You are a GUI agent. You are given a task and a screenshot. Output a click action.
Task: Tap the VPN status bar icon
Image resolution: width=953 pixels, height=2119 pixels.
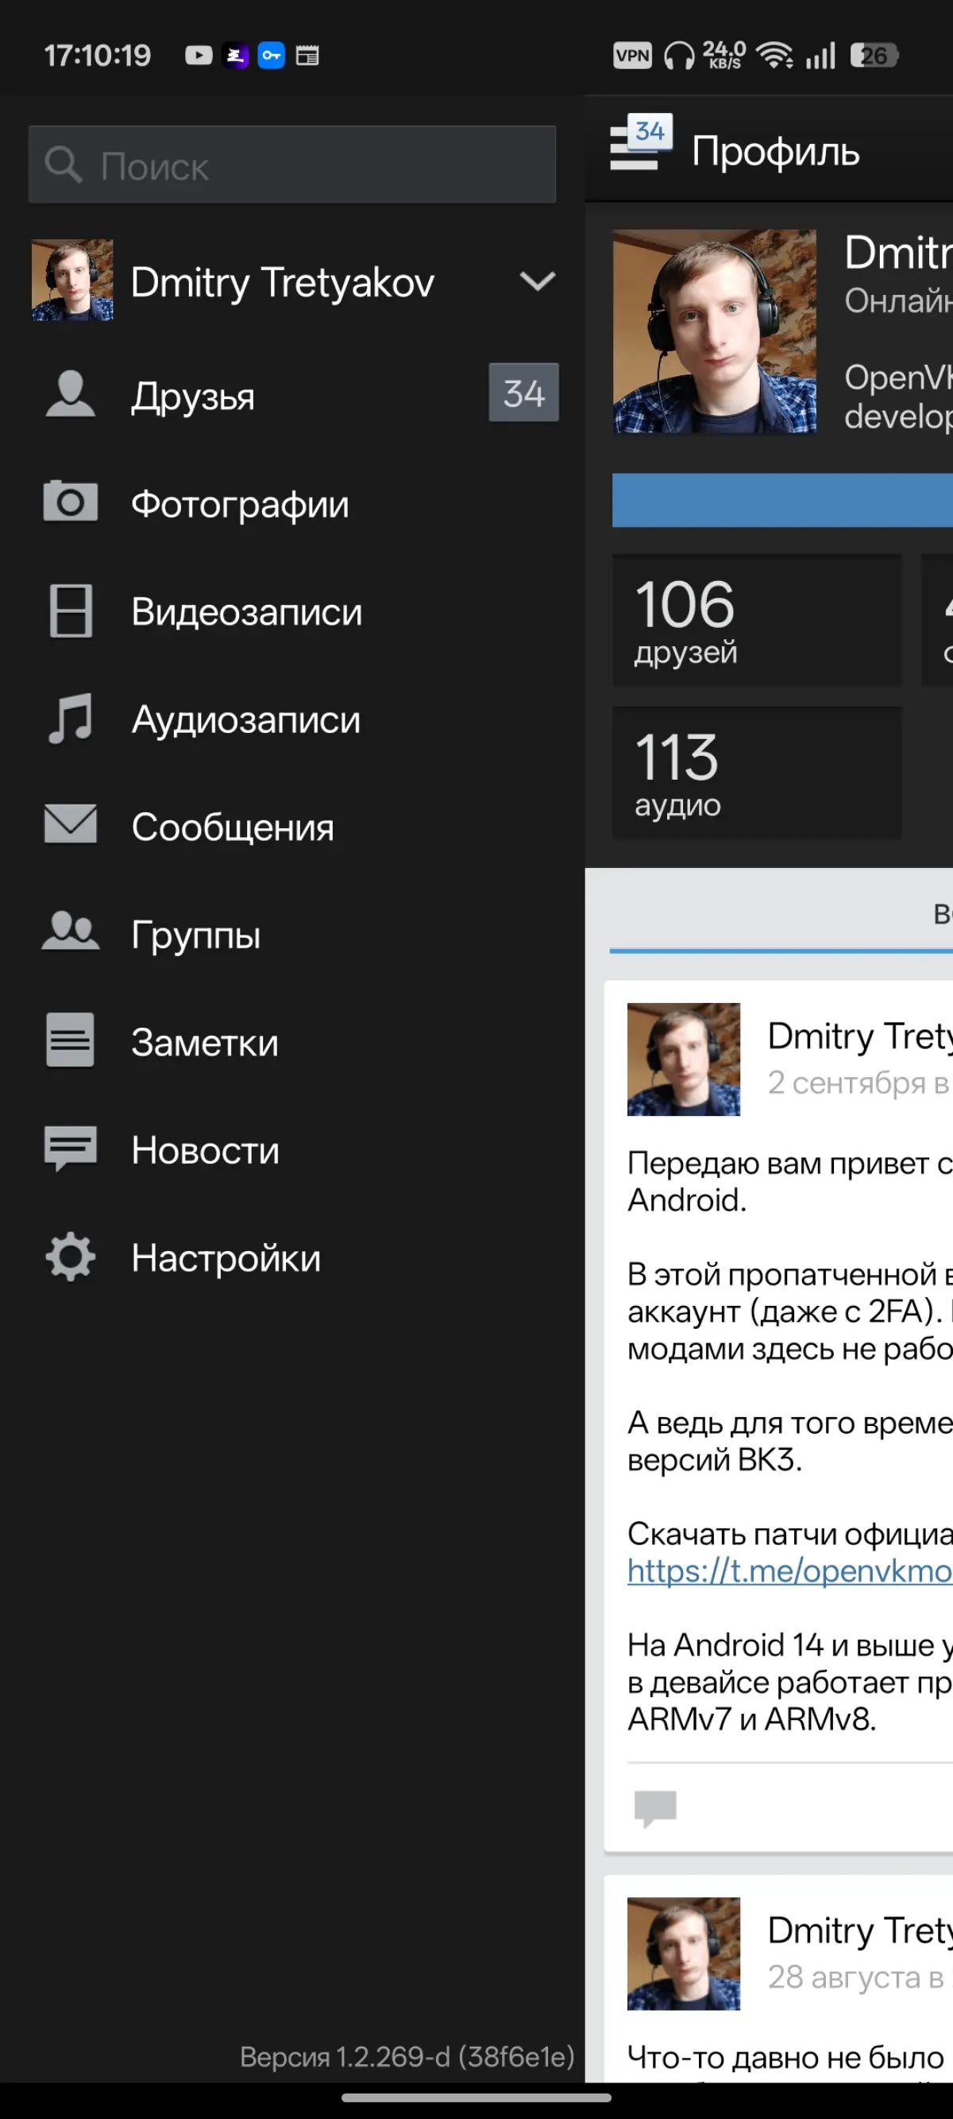(x=632, y=56)
